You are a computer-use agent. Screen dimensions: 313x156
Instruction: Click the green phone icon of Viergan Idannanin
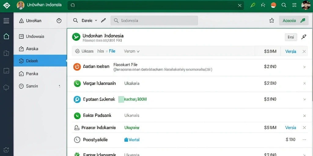[x=77, y=83]
